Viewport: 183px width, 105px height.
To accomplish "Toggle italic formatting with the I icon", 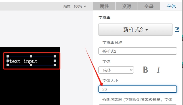I will click(158, 70).
